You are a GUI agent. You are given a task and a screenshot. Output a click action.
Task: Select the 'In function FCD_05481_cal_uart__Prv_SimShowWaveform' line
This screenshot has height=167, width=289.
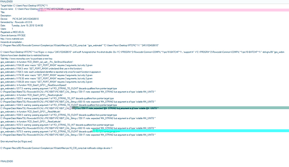pos(37,62)
